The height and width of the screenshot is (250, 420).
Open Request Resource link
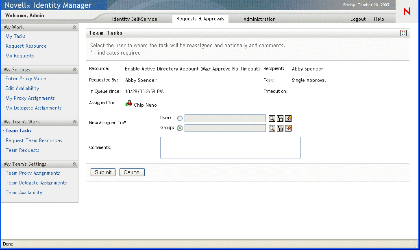point(26,46)
